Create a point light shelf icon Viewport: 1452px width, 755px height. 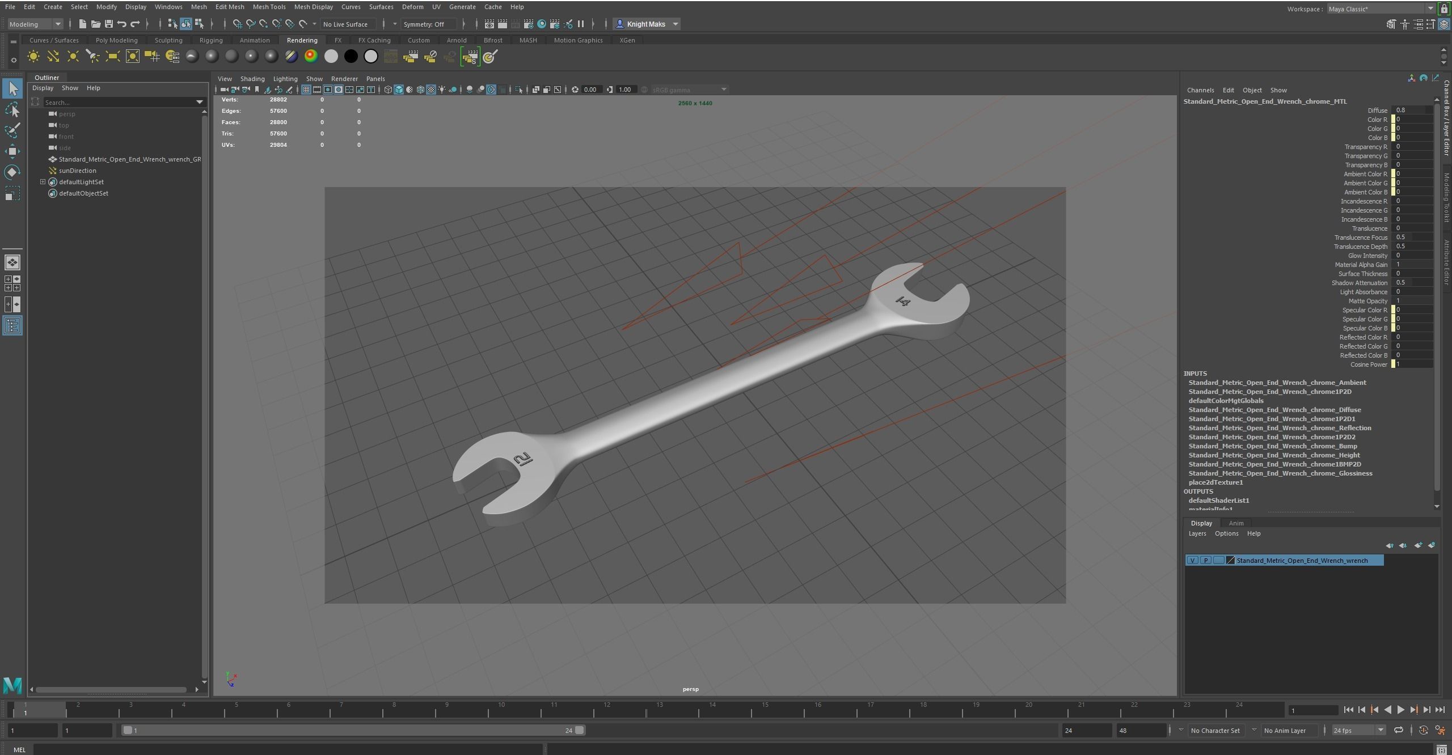point(73,56)
